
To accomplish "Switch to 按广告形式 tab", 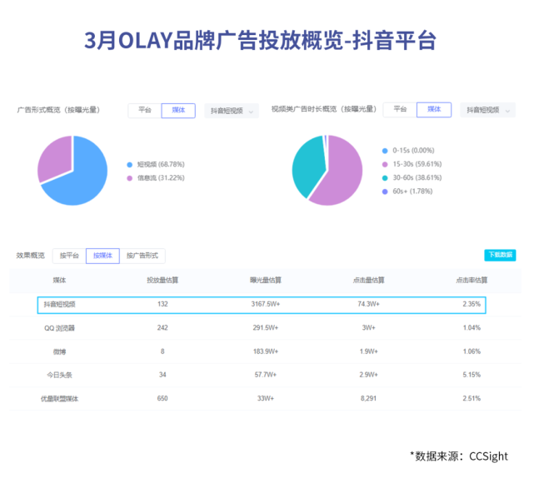I will pyautogui.click(x=142, y=256).
